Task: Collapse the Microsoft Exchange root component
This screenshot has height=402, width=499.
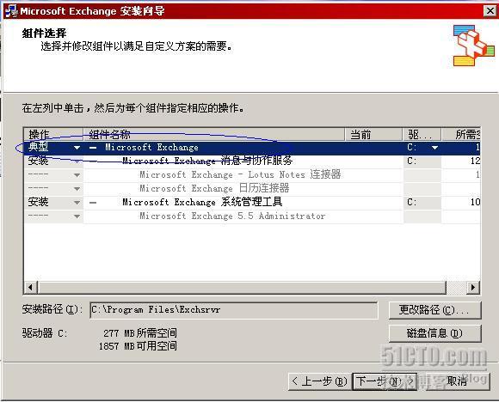Action: tap(93, 148)
